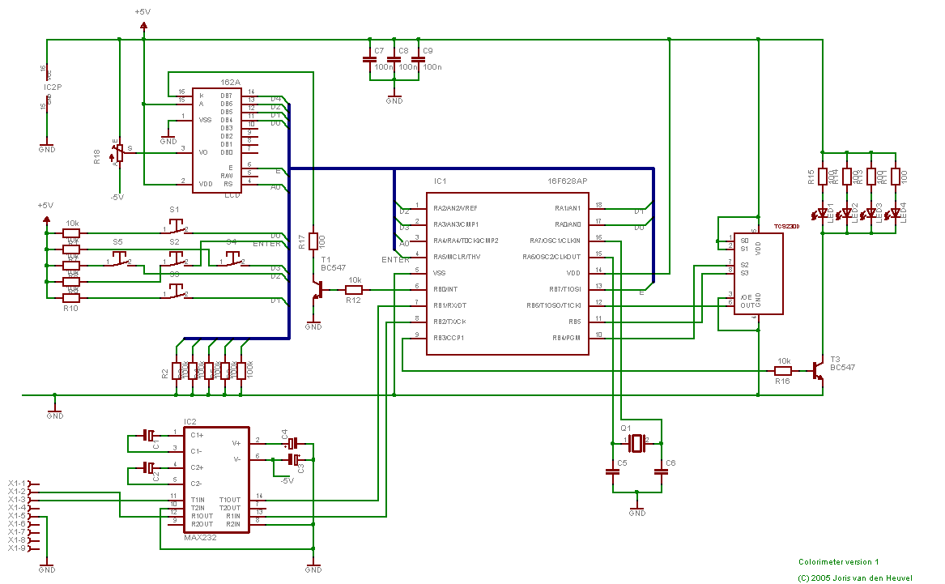
Task: Click connector pin X1-1
Action: click(x=23, y=484)
